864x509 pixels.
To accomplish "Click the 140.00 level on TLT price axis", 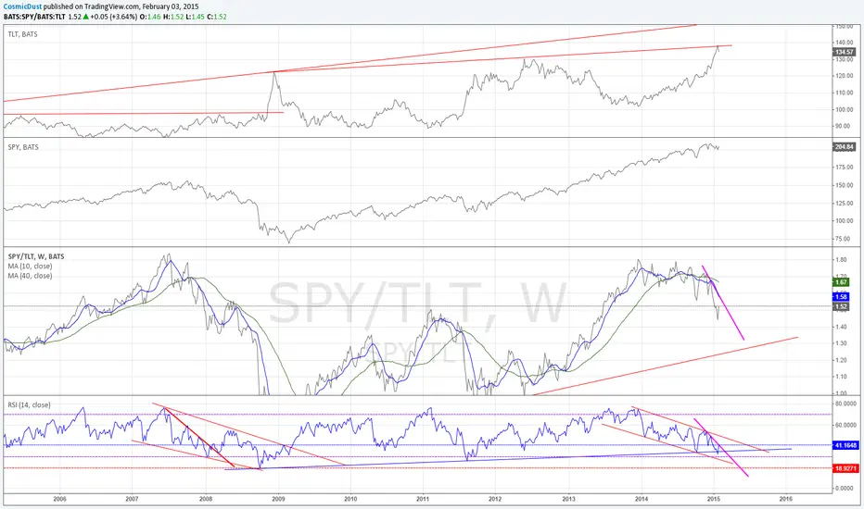I will [x=845, y=43].
